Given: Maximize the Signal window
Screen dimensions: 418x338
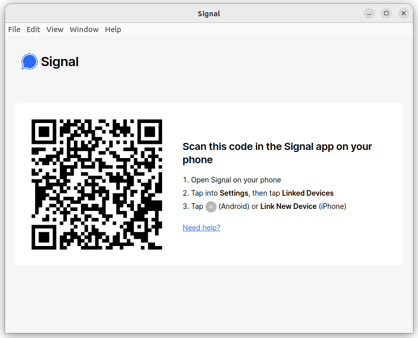Looking at the screenshot, I should [386, 13].
